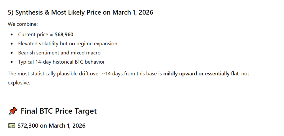The width and height of the screenshot is (284, 136).
Task: Click the bullet dot before "Current price"
Action: point(12,35)
